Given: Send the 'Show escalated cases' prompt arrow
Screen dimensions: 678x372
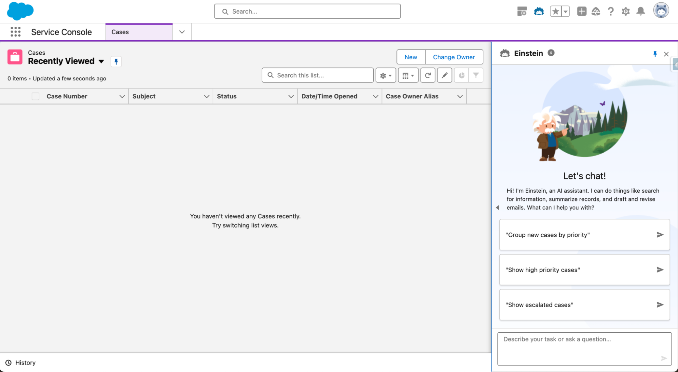Looking at the screenshot, I should 660,305.
